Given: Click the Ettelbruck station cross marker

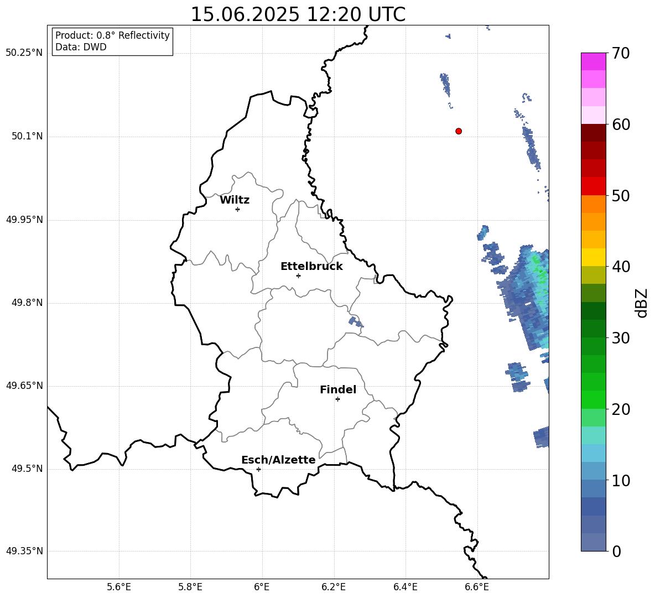Looking at the screenshot, I should pos(298,275).
